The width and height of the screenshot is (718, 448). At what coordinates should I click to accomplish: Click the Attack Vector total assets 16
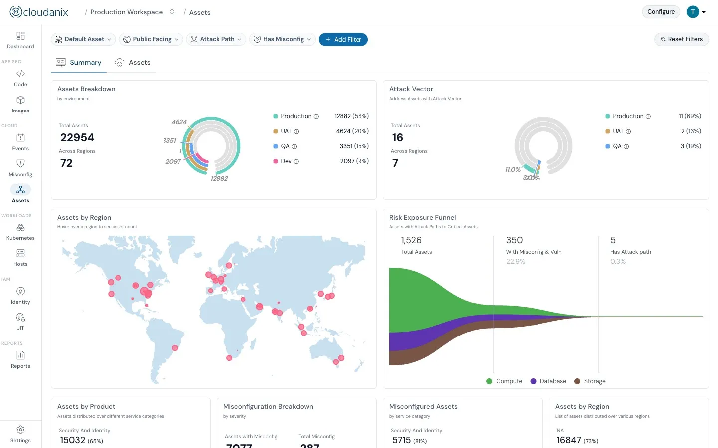pos(397,138)
